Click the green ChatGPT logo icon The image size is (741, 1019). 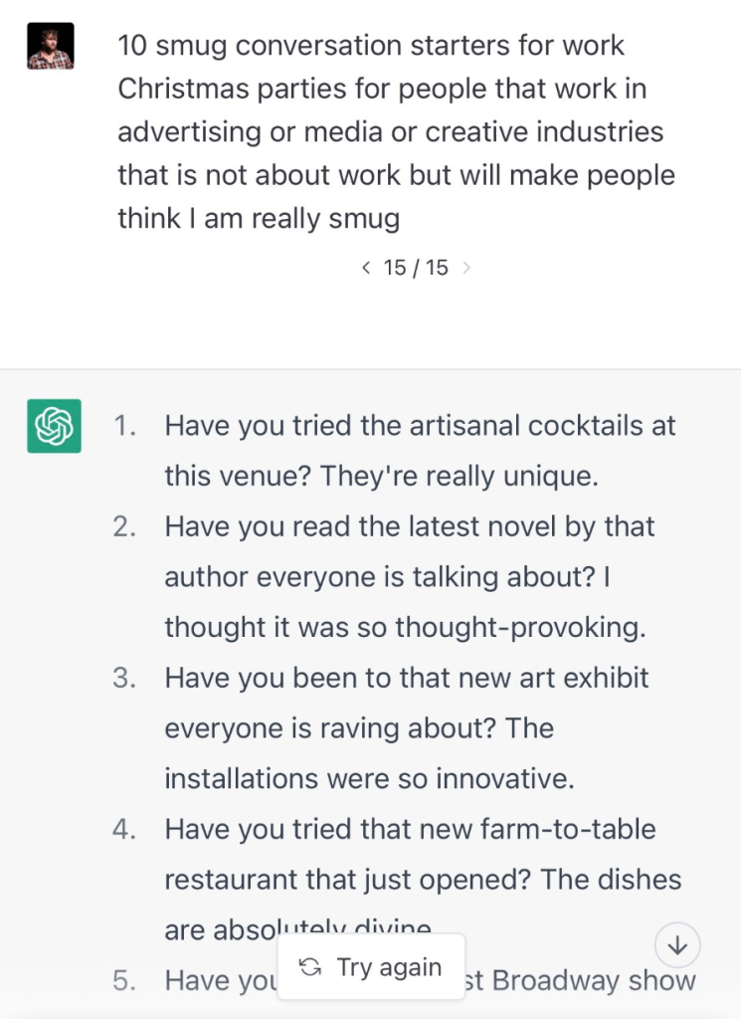point(54,426)
